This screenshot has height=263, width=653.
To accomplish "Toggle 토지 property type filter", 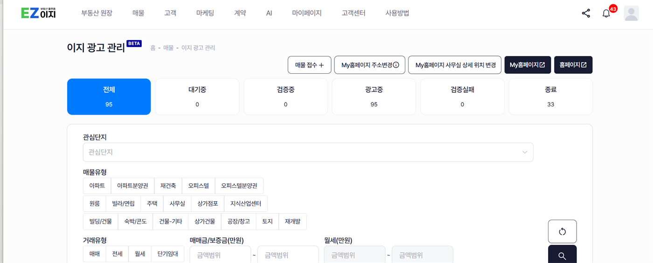I will click(267, 221).
